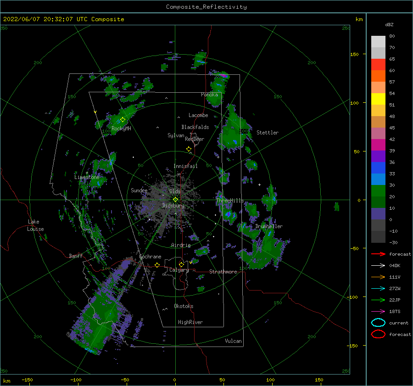Viewport: 413px width, 386px height.
Task: Click the 80 dBZ white color swatch
Action: click(x=378, y=41)
